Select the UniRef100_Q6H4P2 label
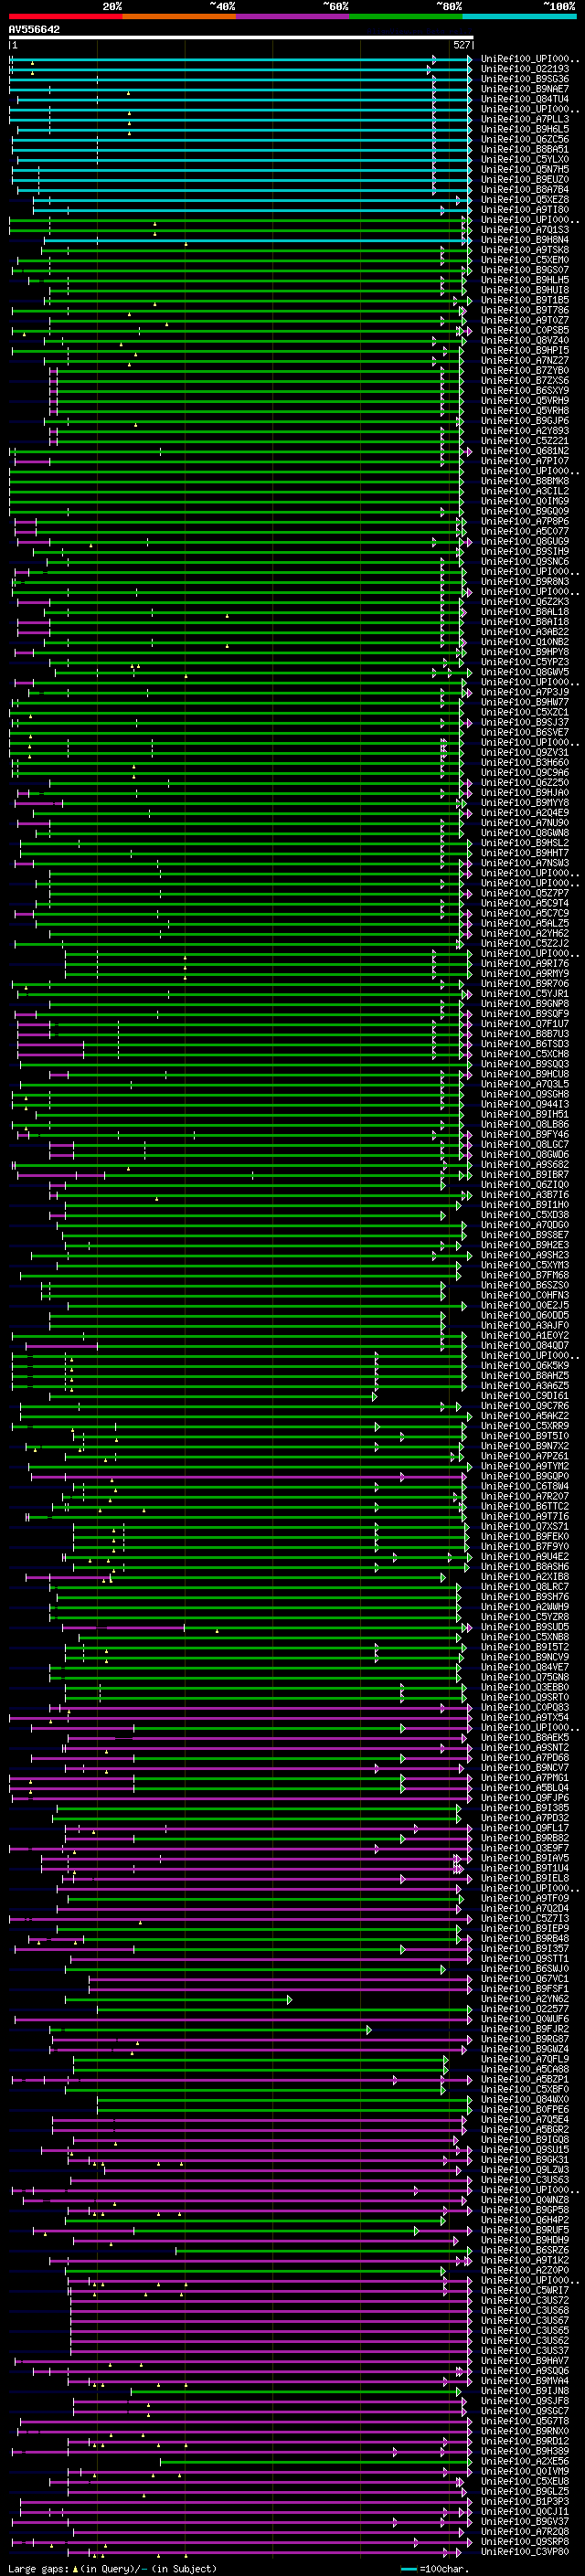585x2576 pixels. (x=525, y=2220)
